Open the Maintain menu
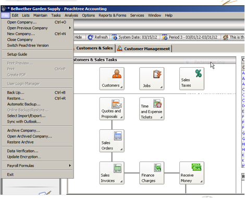 [40, 15]
